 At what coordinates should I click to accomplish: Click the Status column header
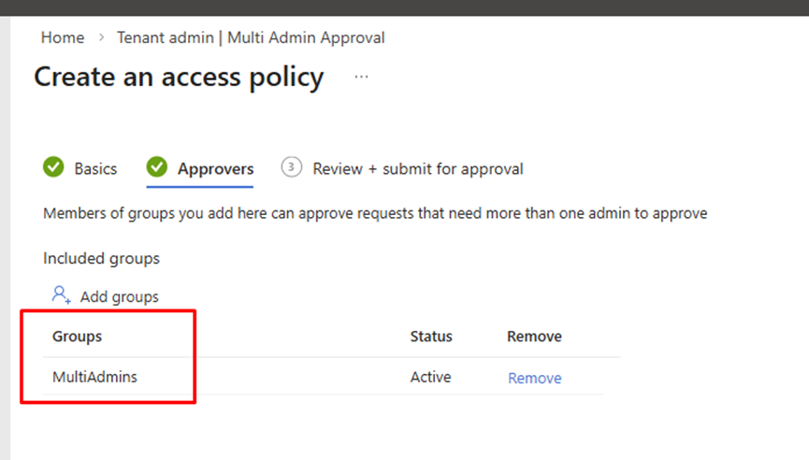pos(431,337)
